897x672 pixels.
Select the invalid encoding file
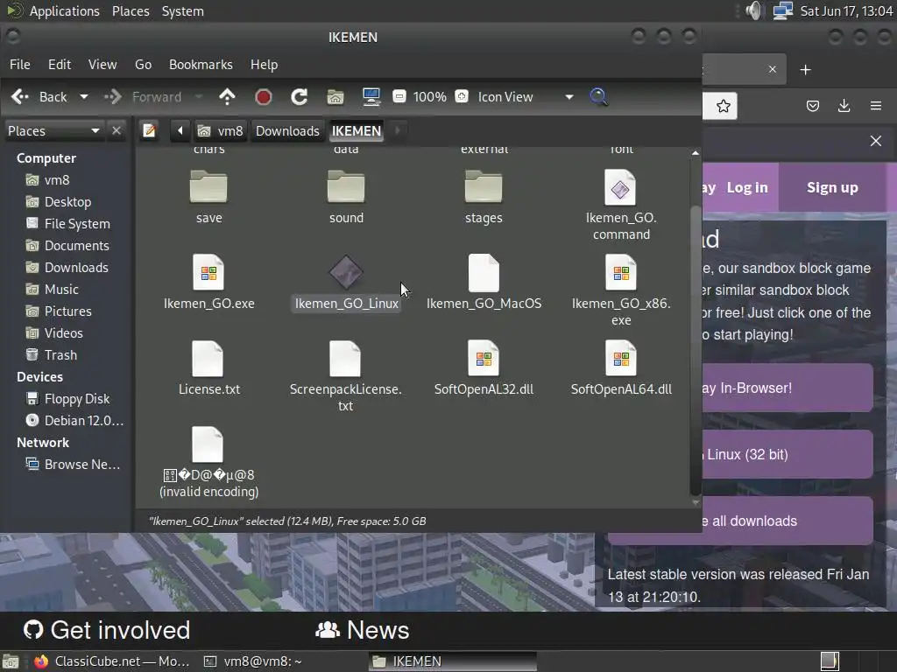click(208, 462)
